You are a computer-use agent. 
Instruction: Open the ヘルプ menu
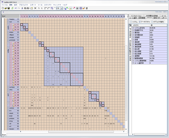point(65,5)
